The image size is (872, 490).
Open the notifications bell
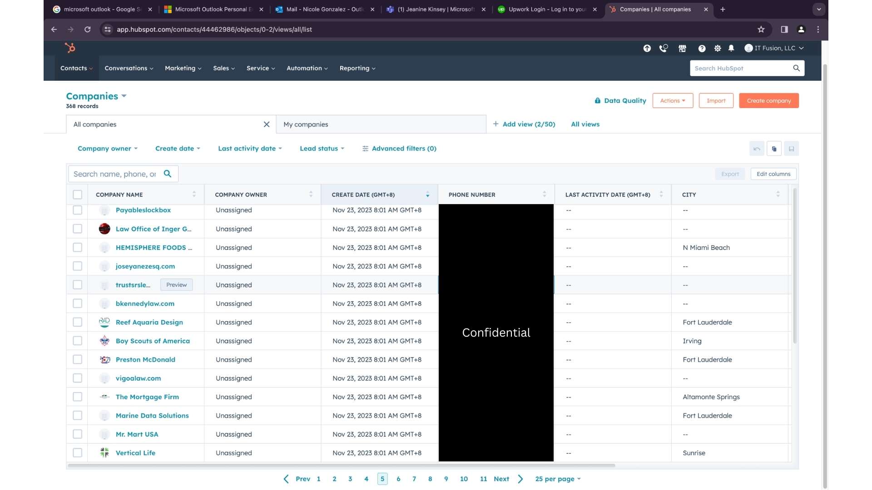tap(731, 48)
